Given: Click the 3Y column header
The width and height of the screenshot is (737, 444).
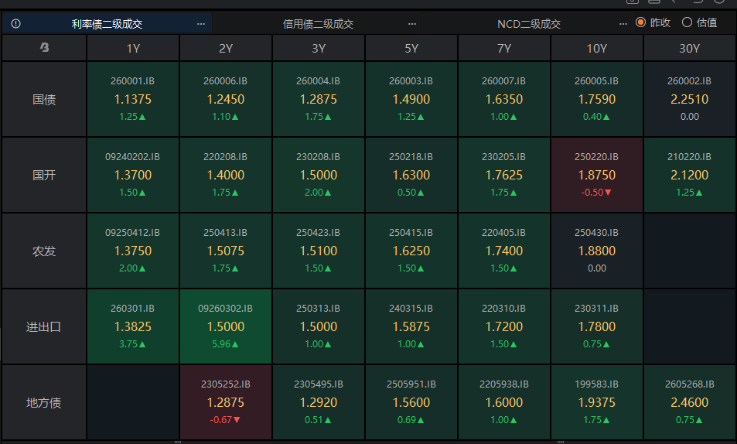Looking at the screenshot, I should 319,48.
